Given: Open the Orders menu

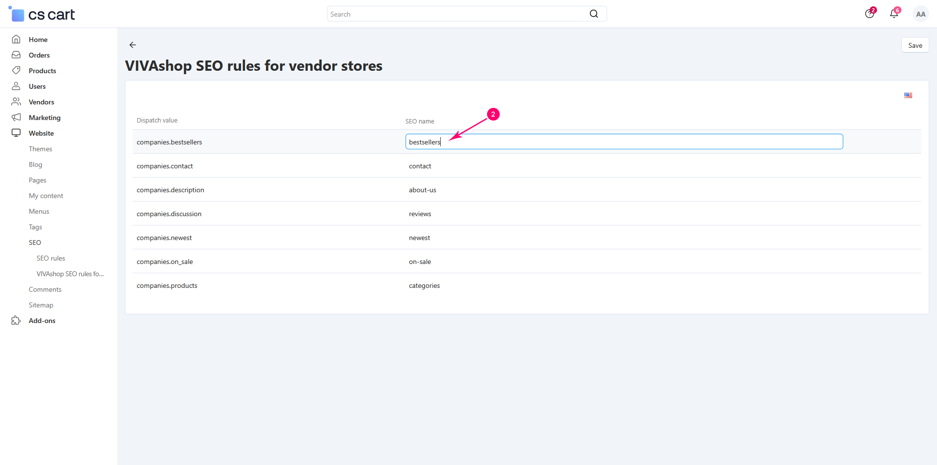Looking at the screenshot, I should [x=39, y=55].
